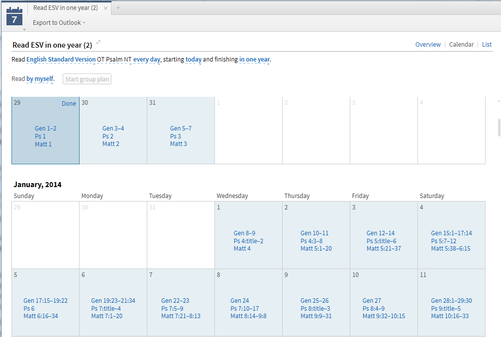Click the scrollbar up arrow
501x337 pixels.
click(499, 101)
